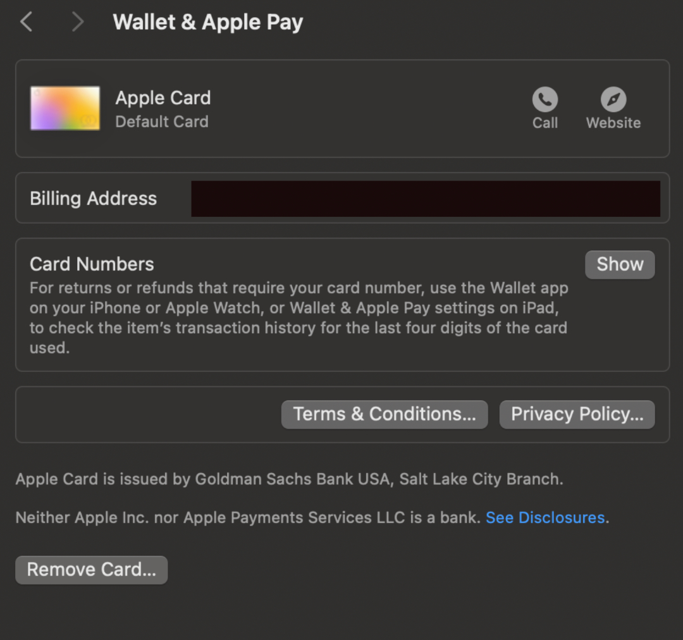Click the back navigation arrow
This screenshot has height=640, width=683.
click(x=26, y=22)
